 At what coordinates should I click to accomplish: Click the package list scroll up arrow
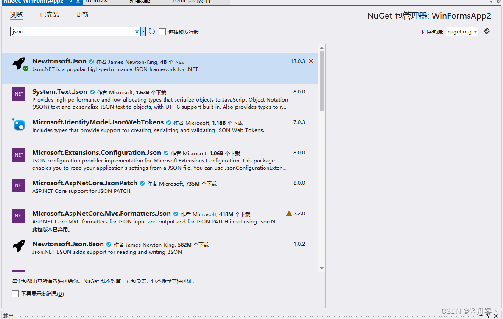[322, 48]
